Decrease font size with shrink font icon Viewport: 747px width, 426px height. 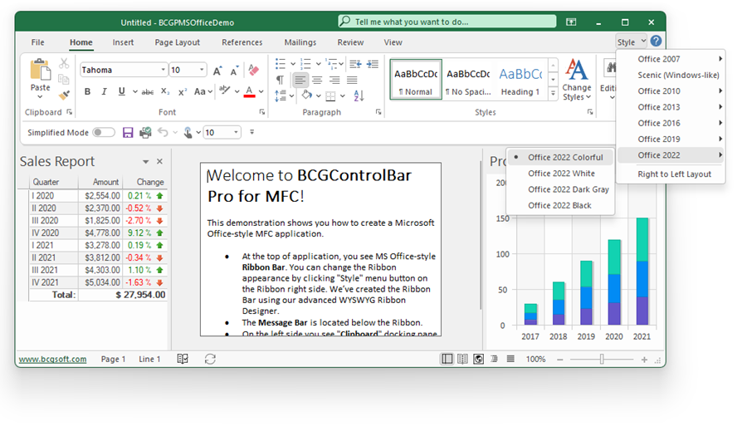[234, 71]
